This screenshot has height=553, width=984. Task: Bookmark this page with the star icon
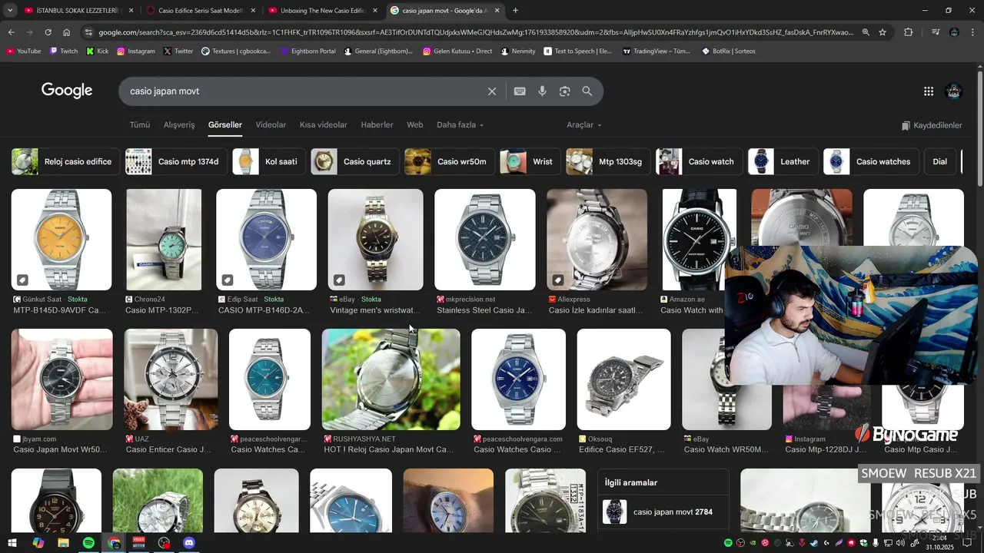[883, 32]
